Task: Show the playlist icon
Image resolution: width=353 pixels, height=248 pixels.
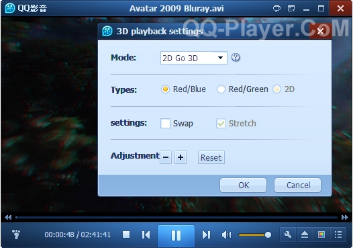Action: (x=338, y=235)
